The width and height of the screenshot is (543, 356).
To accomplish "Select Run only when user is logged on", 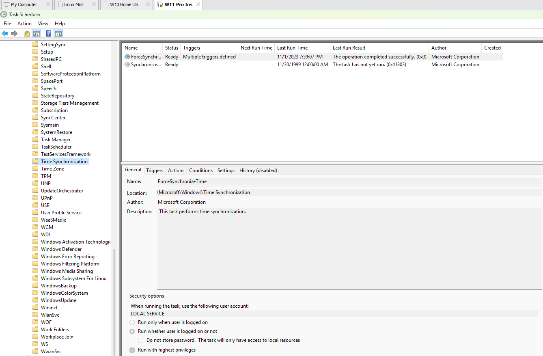I will click(132, 322).
